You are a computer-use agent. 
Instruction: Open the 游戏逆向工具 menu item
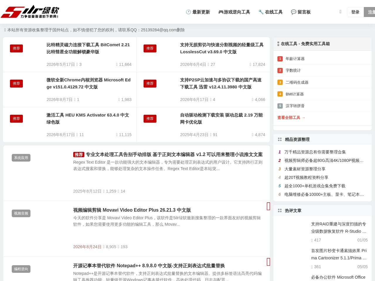tap(234, 12)
